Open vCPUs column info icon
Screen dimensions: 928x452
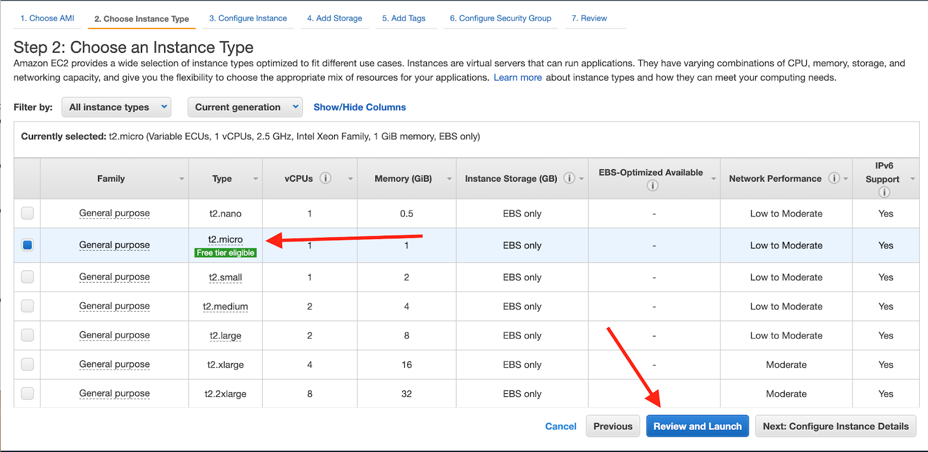[x=325, y=178]
